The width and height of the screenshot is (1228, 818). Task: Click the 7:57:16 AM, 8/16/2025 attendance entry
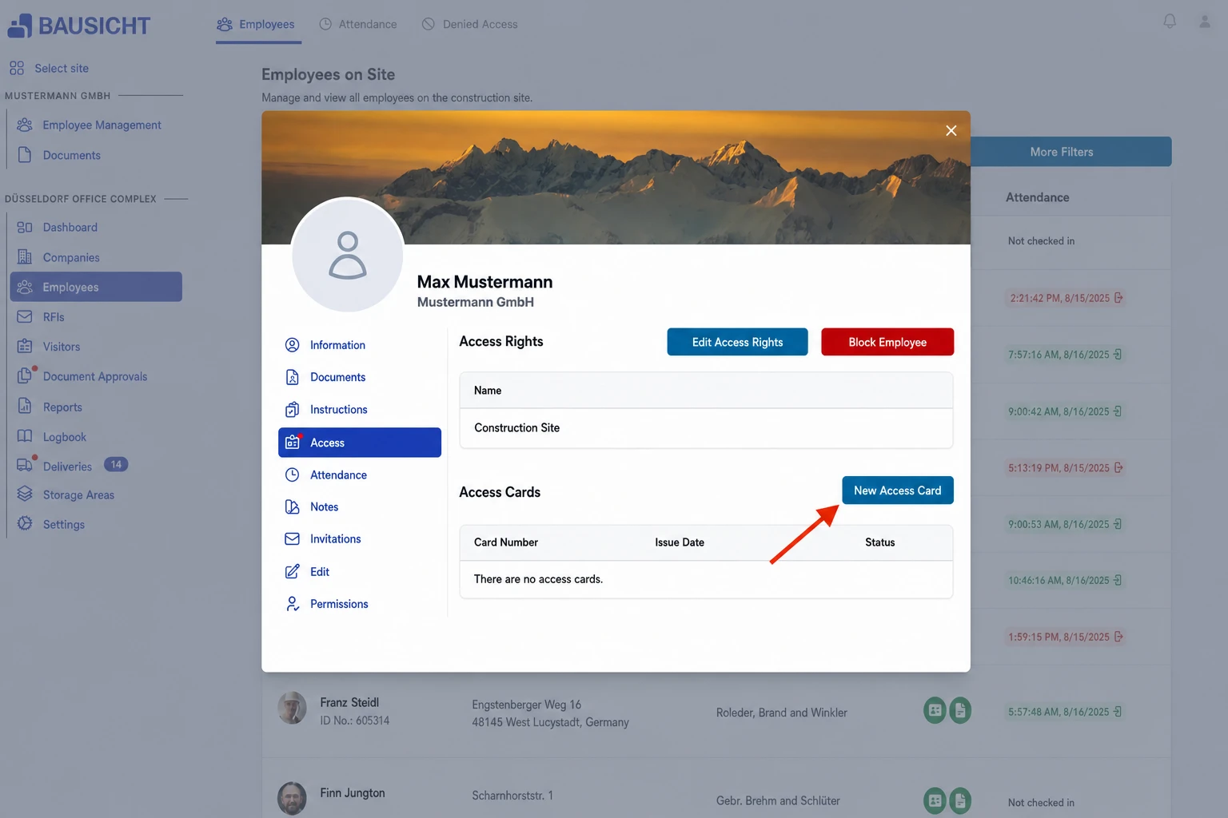click(x=1064, y=355)
